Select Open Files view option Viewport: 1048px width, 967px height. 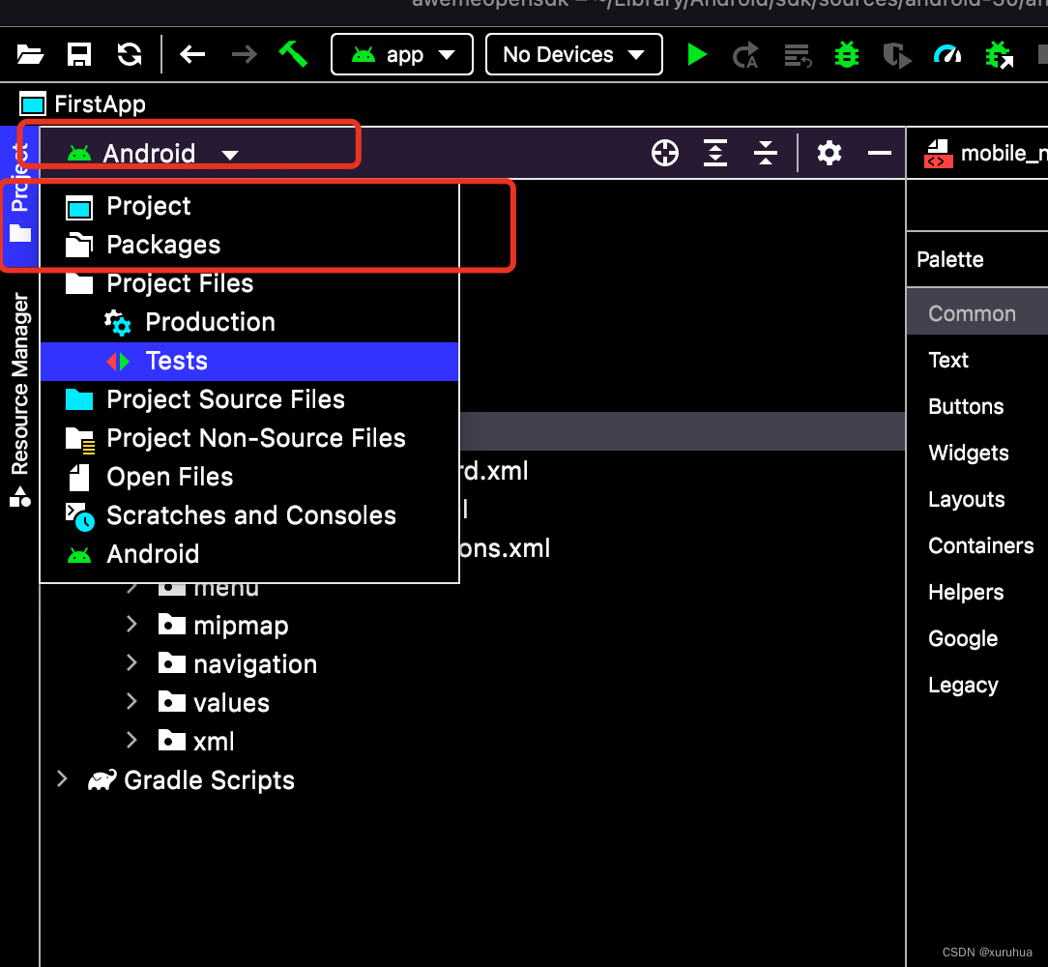pyautogui.click(x=249, y=477)
